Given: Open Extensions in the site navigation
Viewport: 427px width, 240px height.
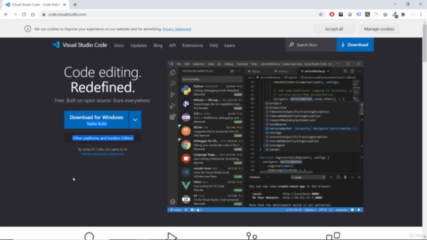Looking at the screenshot, I should (193, 45).
